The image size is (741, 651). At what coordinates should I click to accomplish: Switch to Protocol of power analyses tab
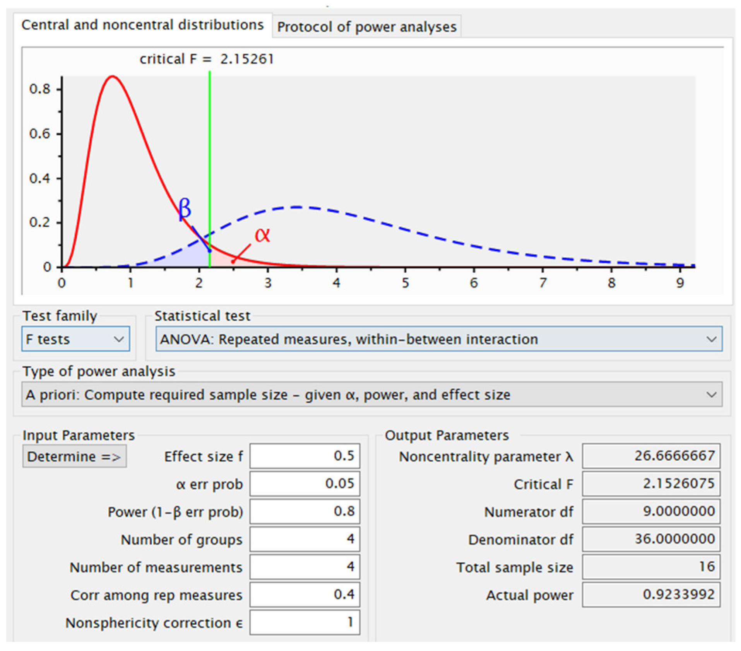(x=366, y=27)
